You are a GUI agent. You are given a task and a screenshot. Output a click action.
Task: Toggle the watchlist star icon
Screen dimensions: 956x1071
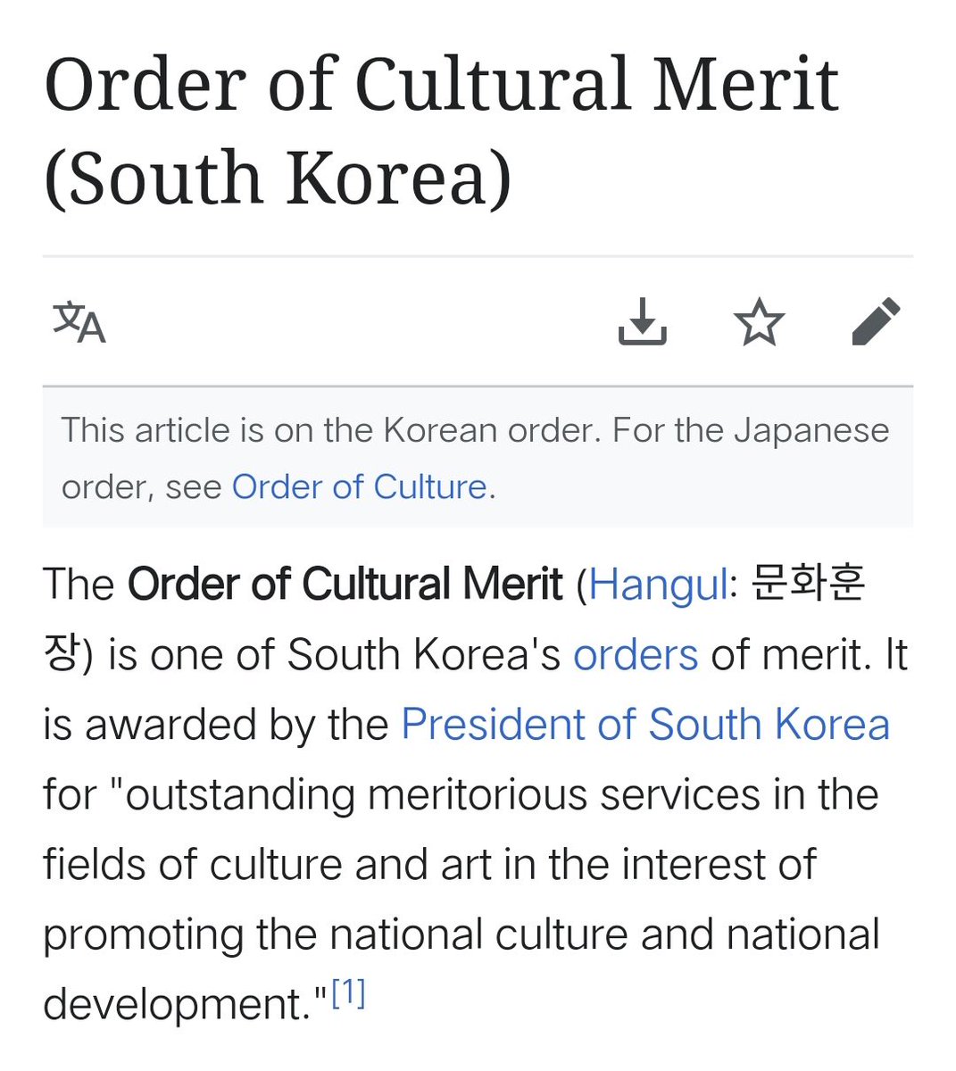tap(759, 322)
